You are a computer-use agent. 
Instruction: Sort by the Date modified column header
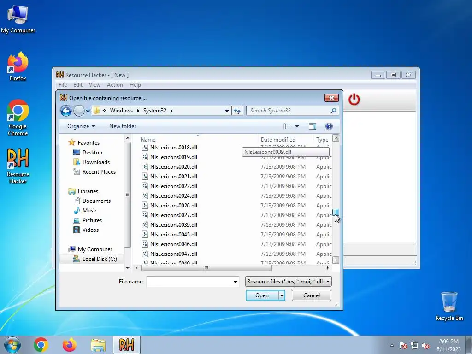point(278,140)
